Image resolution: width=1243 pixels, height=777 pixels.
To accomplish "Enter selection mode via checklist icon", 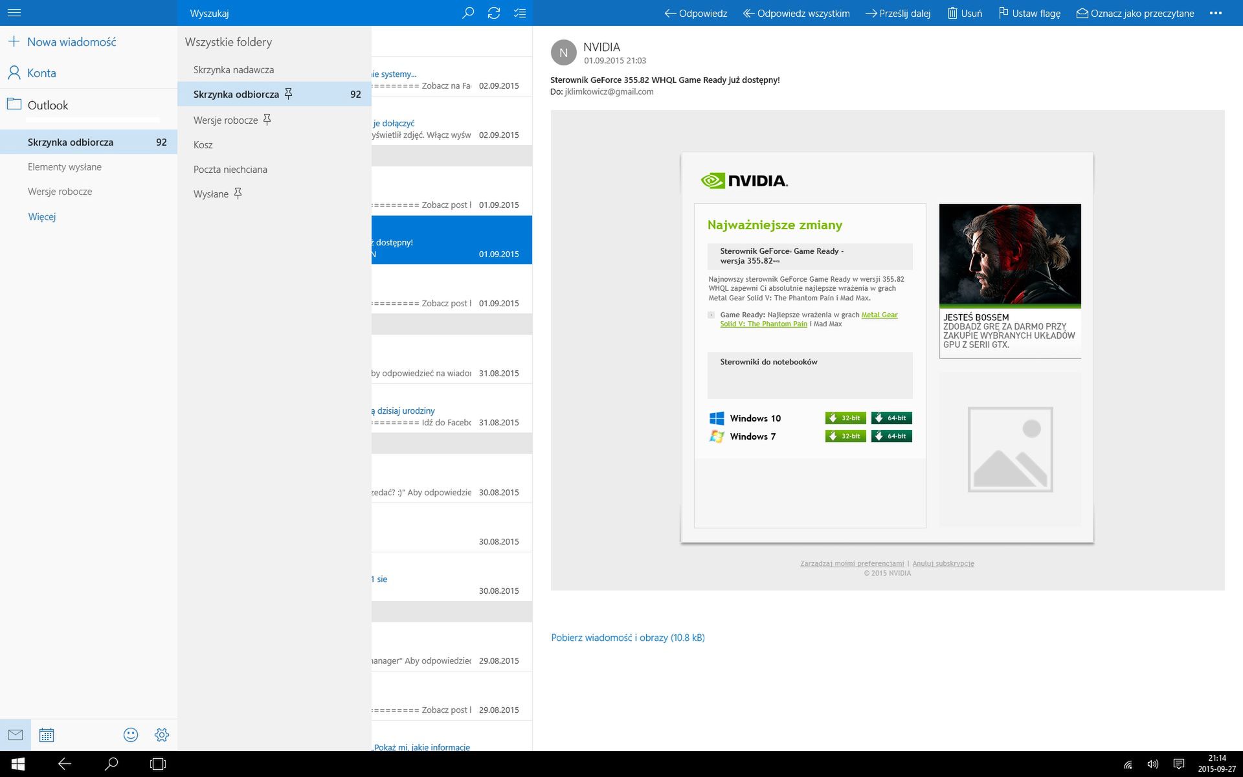I will pyautogui.click(x=519, y=13).
